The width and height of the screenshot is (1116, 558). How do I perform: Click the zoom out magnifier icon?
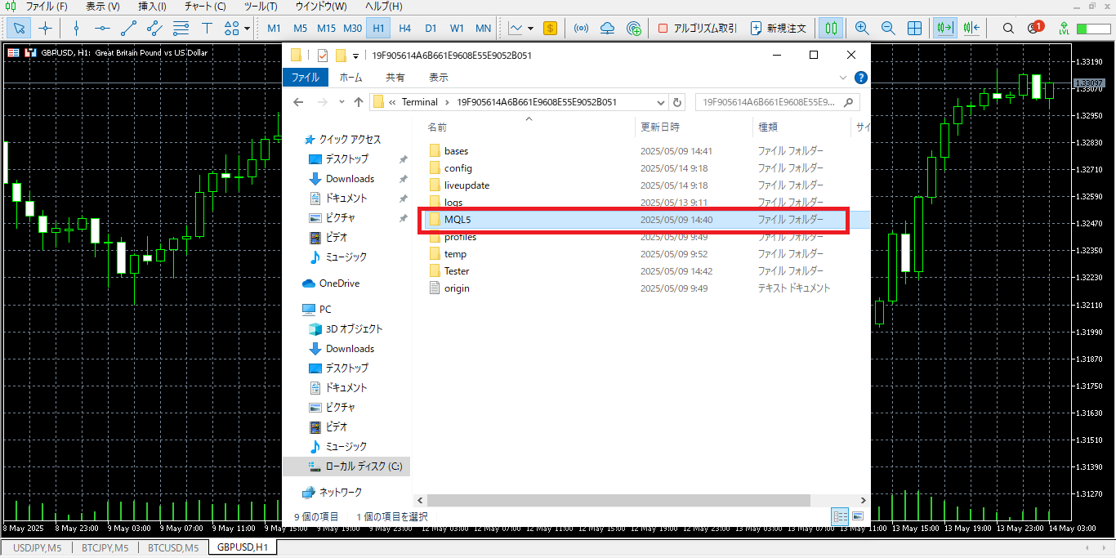click(x=888, y=28)
